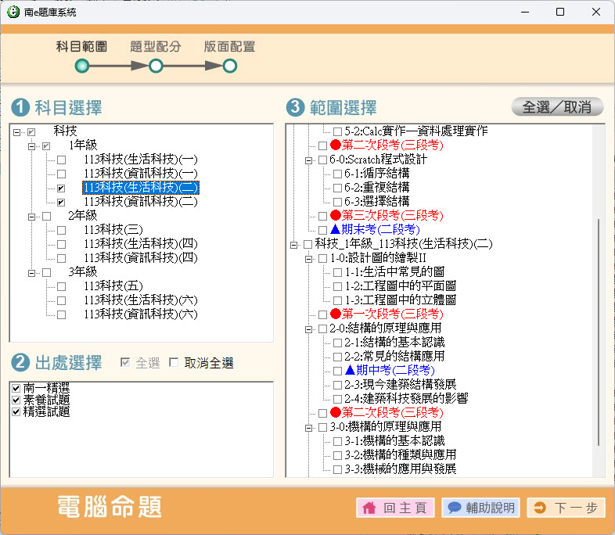Viewport: 615px width, 535px height.
Task: Click the home icon on 回主頁
Action: point(369,508)
